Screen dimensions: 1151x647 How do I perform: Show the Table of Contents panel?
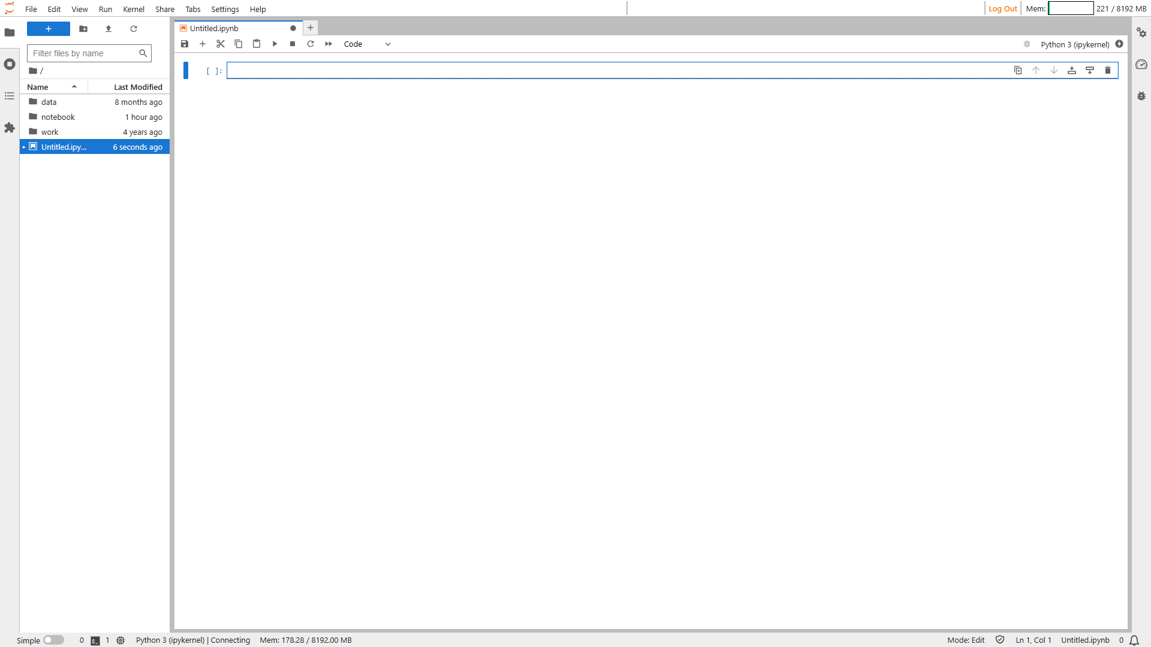click(10, 96)
